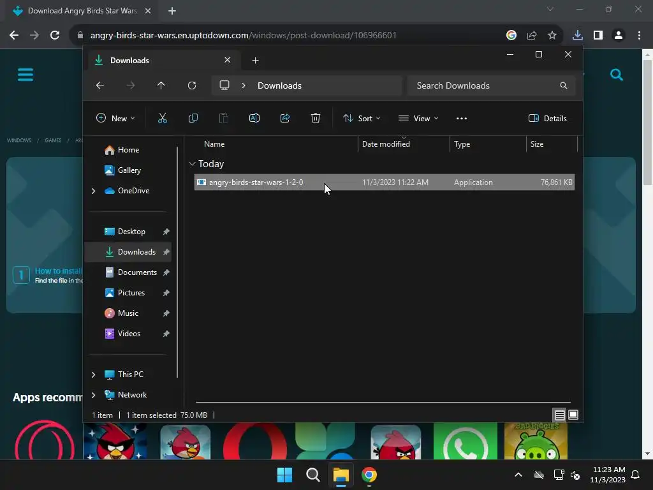The image size is (653, 490).
Task: Sort by the Date modified column
Action: [x=386, y=144]
